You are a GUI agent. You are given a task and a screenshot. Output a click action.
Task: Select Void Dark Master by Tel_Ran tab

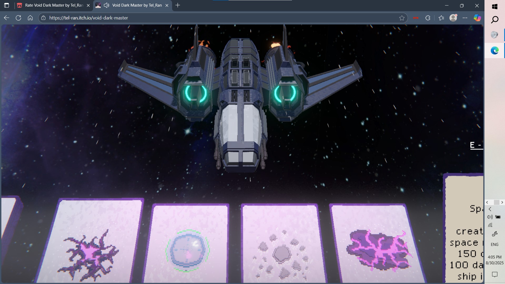point(137,5)
